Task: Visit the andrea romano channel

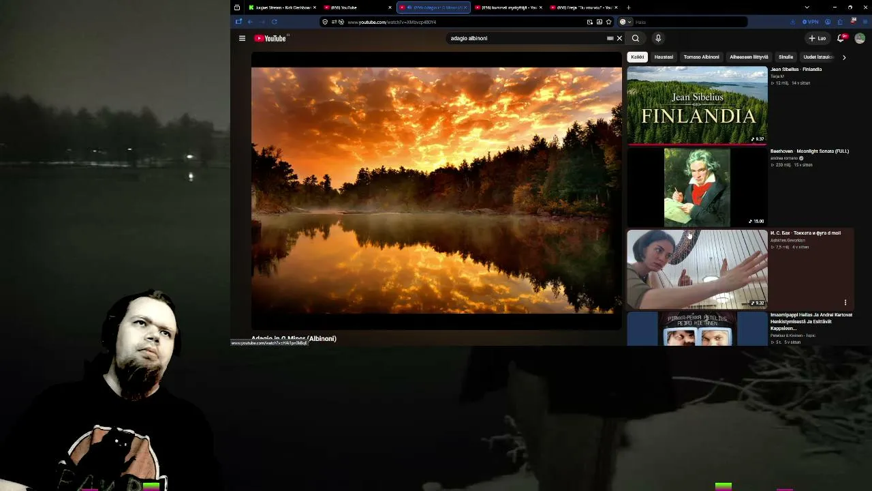Action: tap(784, 158)
